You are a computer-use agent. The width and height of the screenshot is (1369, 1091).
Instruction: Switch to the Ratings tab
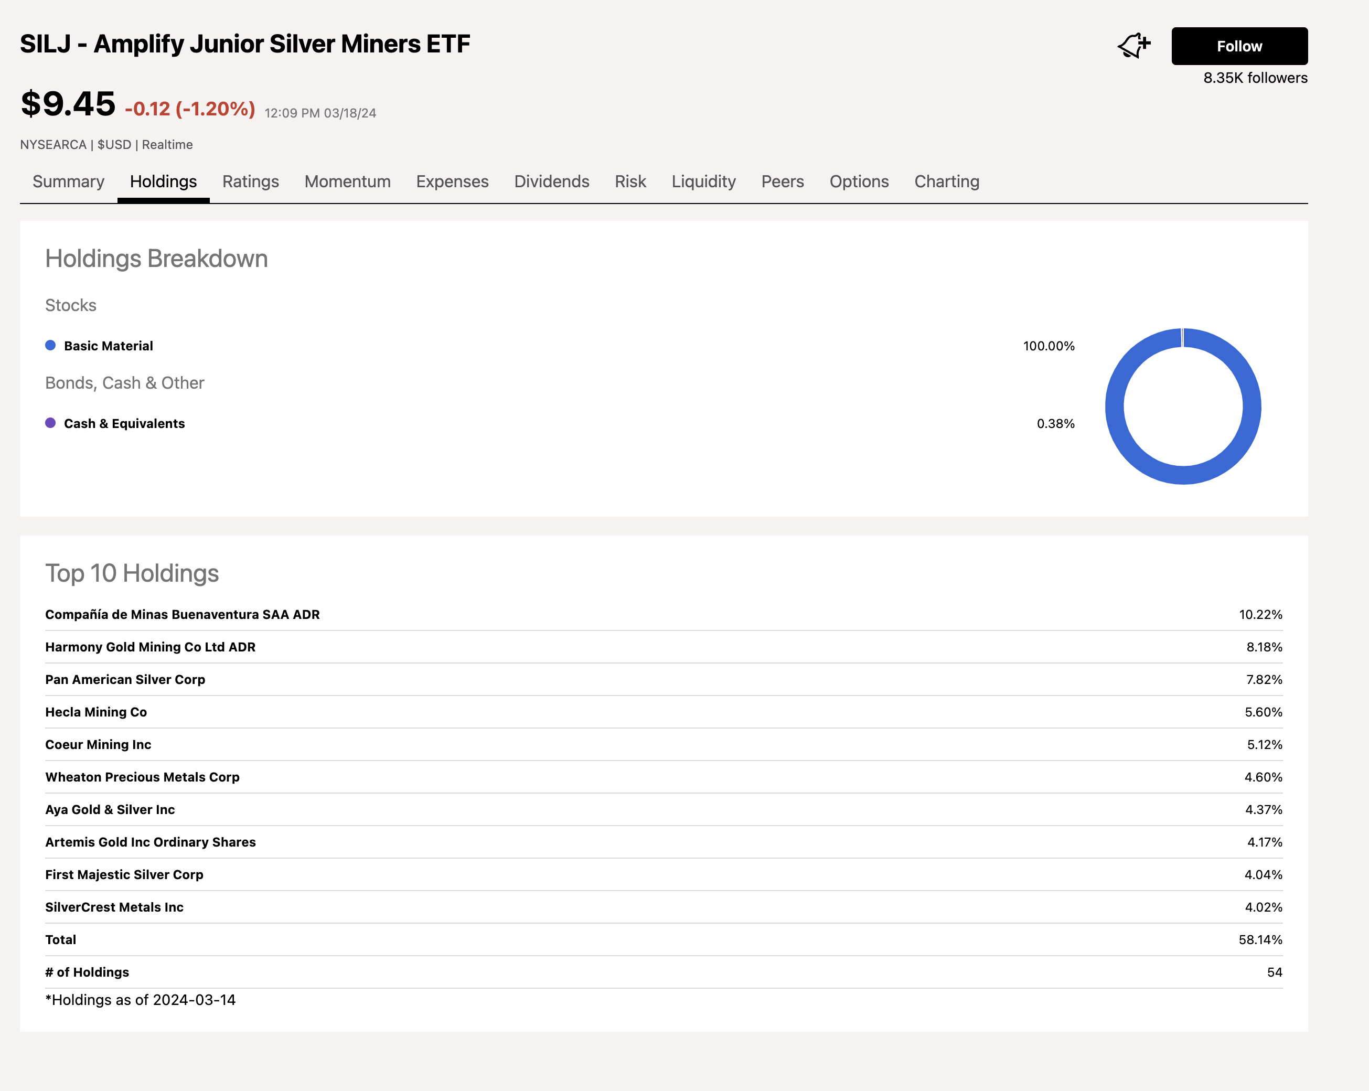click(250, 181)
